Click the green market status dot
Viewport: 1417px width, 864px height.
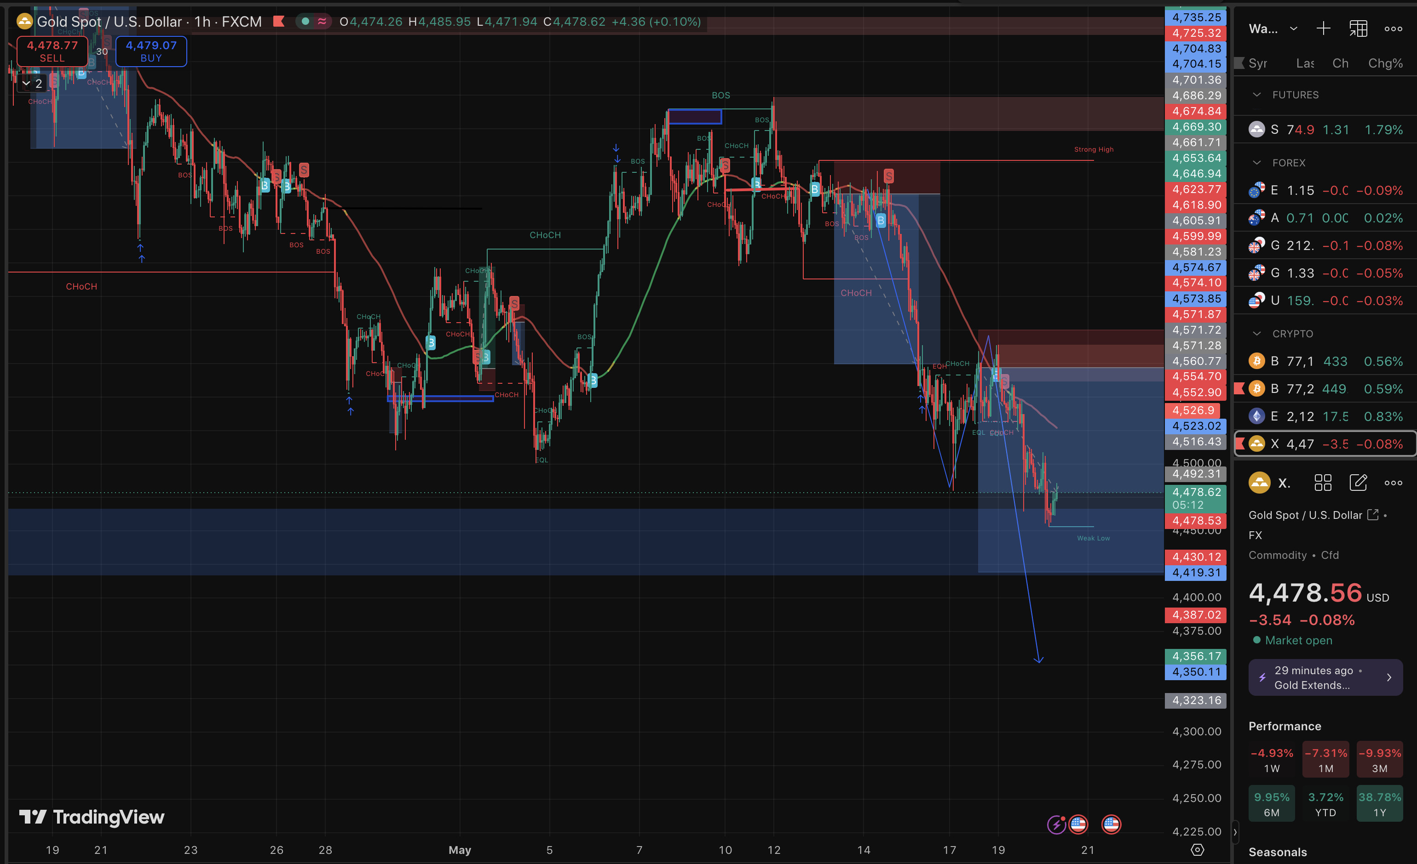point(305,21)
